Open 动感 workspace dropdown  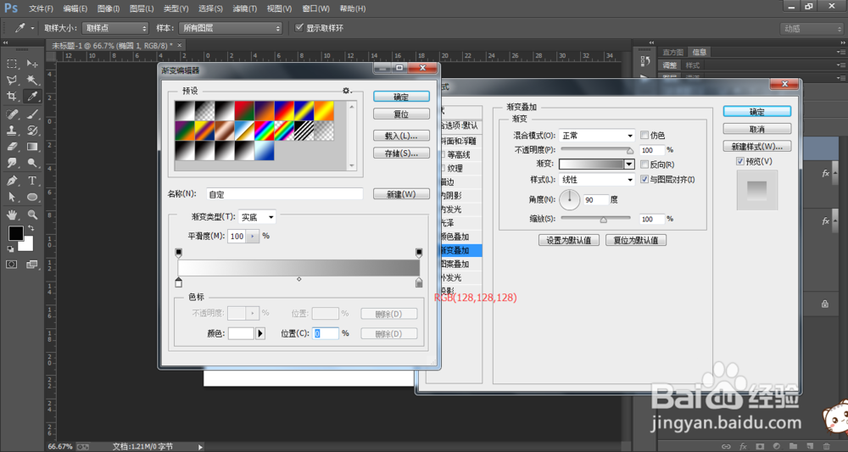click(811, 29)
